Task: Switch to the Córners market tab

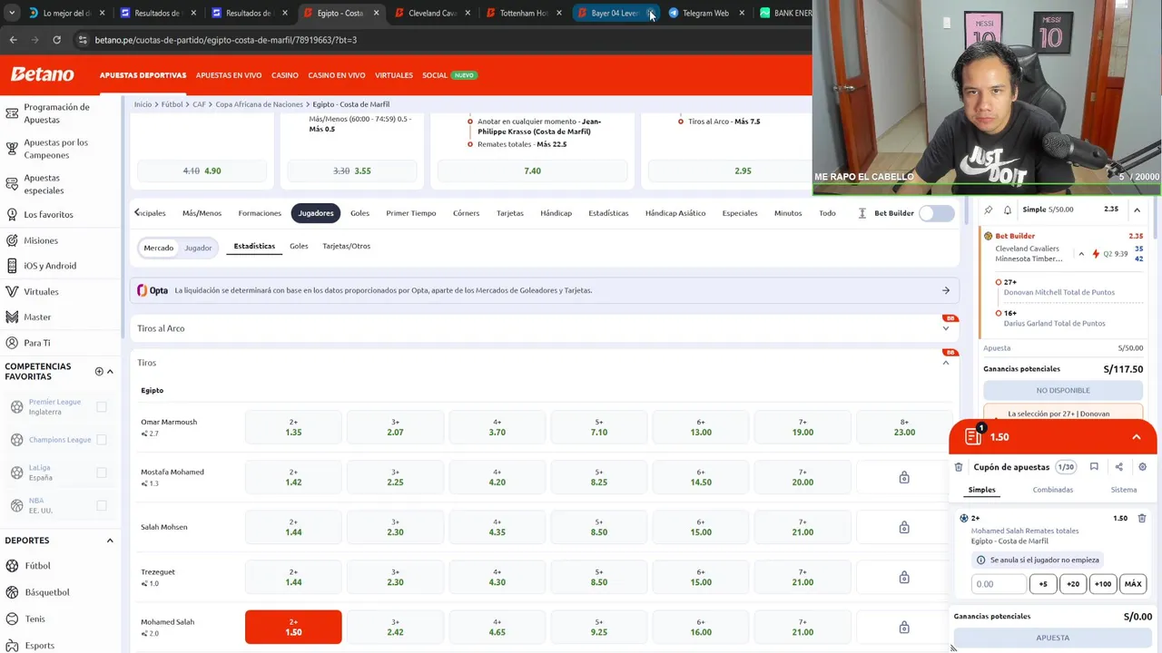Action: pyautogui.click(x=466, y=213)
